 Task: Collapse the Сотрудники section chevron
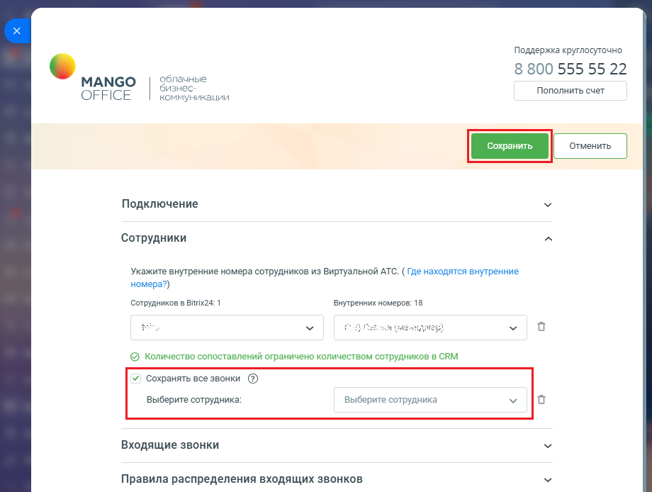pyautogui.click(x=548, y=239)
